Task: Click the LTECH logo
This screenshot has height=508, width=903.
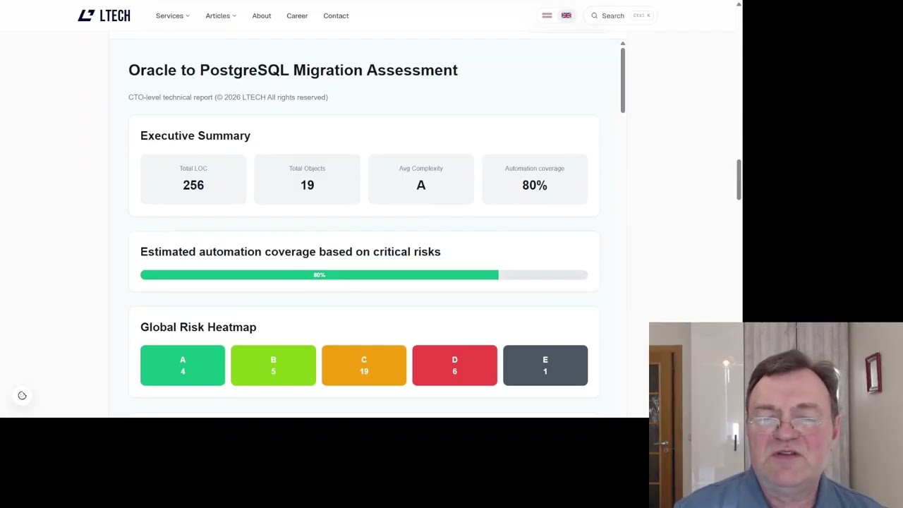Action: pyautogui.click(x=104, y=16)
